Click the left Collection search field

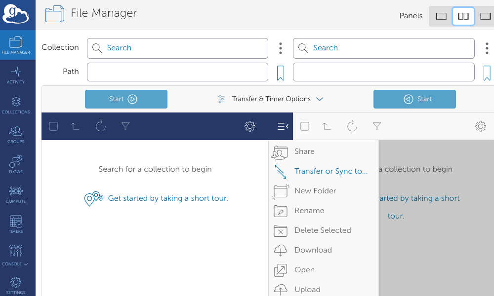[177, 48]
